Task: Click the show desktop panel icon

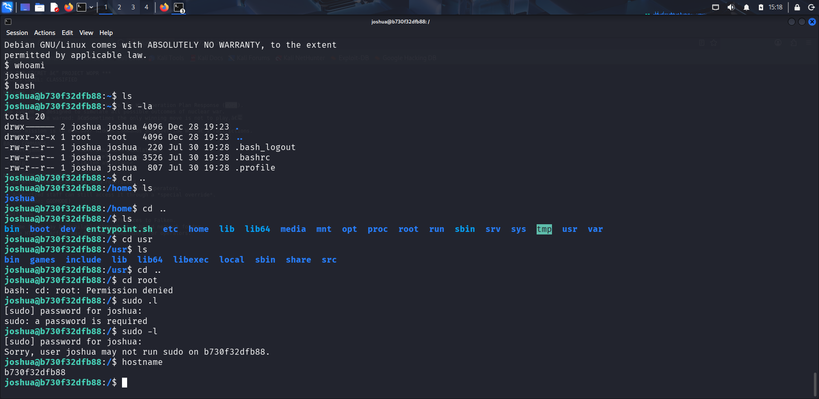Action: (25, 7)
